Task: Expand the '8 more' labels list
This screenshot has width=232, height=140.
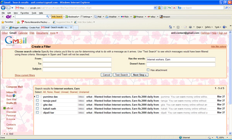Action: click(x=11, y=119)
